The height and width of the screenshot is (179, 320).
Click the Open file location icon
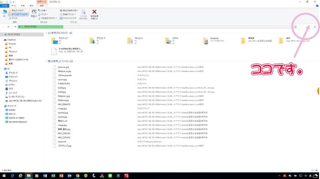tap(83, 14)
